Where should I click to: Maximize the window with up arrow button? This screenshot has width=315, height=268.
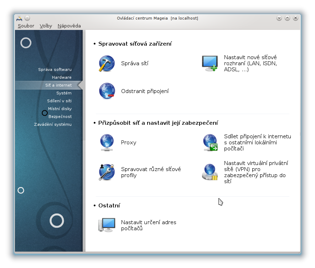pos(287,18)
